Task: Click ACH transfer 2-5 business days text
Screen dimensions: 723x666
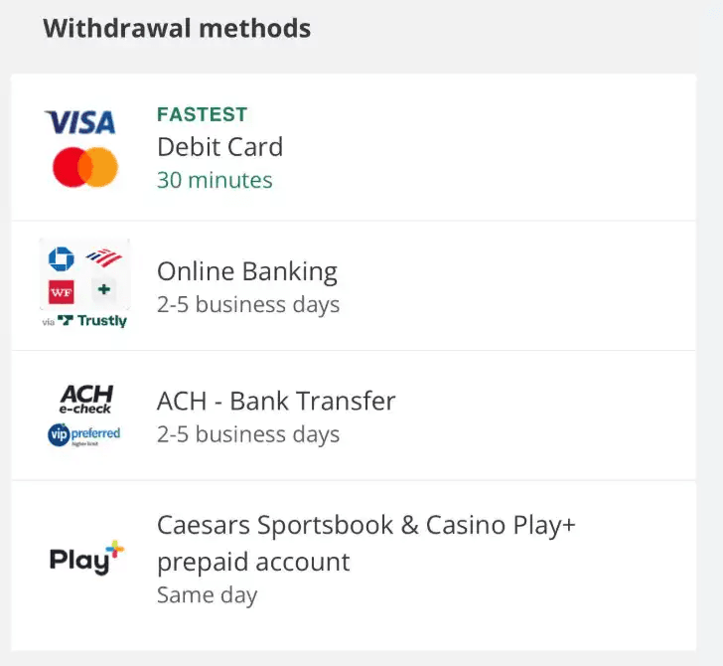Action: (x=248, y=434)
